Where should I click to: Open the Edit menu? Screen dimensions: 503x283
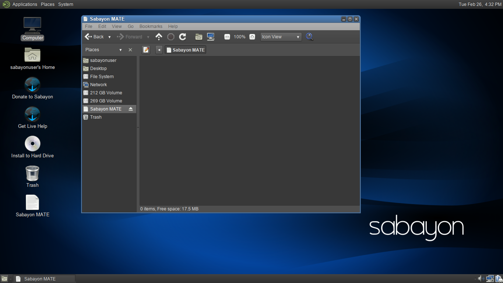102,27
